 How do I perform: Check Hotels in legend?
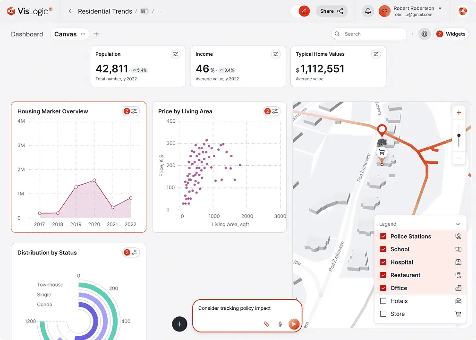pos(383,301)
